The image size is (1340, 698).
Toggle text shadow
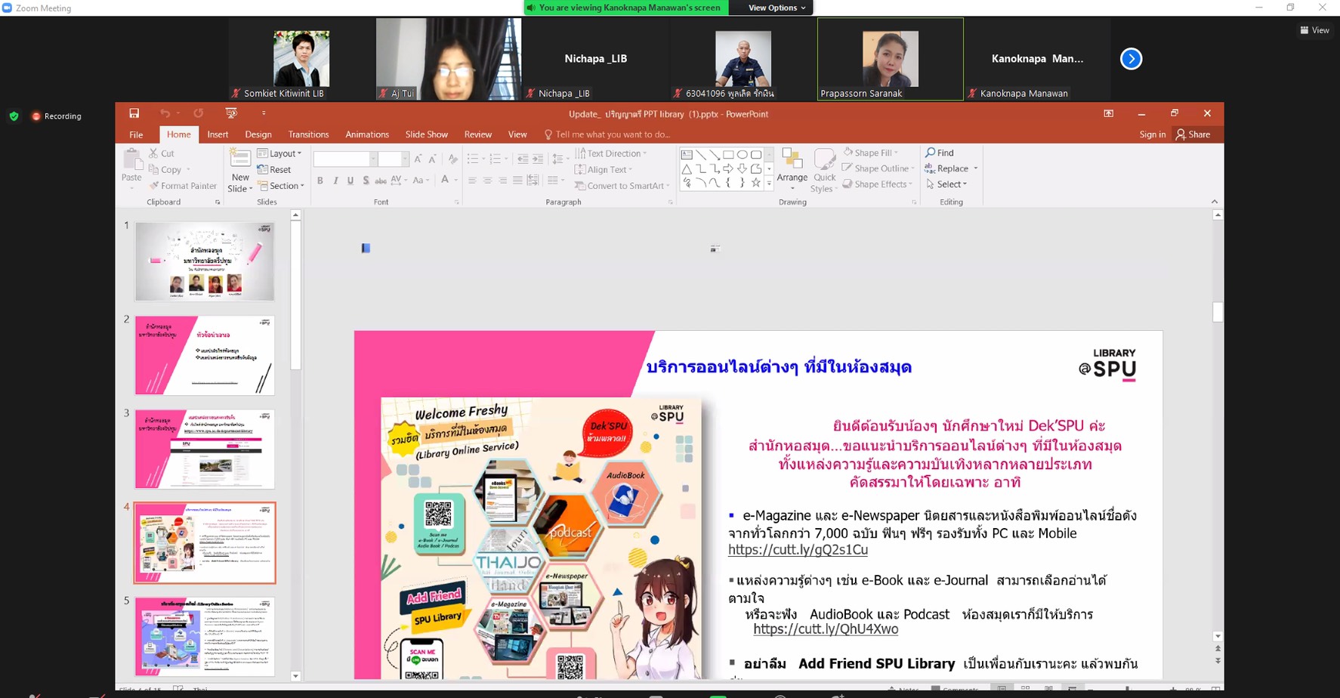(366, 181)
